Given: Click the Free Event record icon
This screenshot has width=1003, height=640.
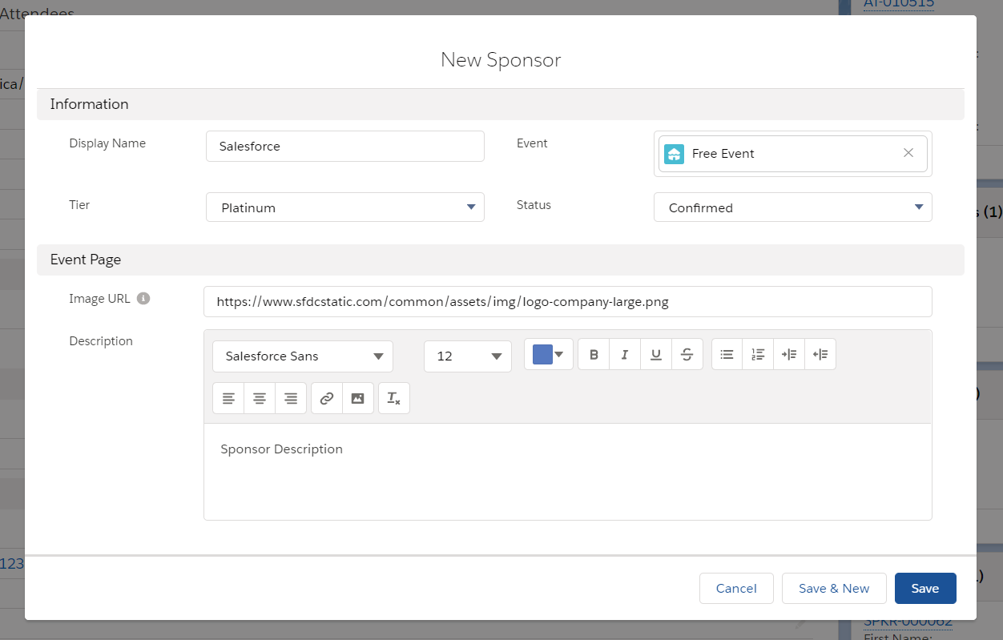Looking at the screenshot, I should [675, 154].
